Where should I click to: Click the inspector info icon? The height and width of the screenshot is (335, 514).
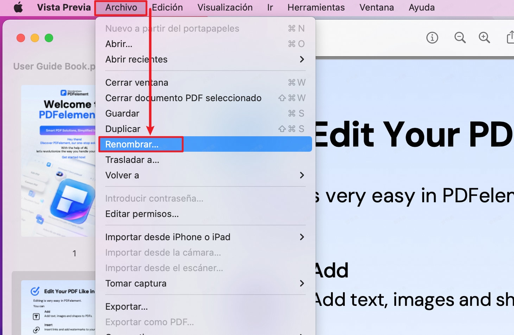pos(432,37)
